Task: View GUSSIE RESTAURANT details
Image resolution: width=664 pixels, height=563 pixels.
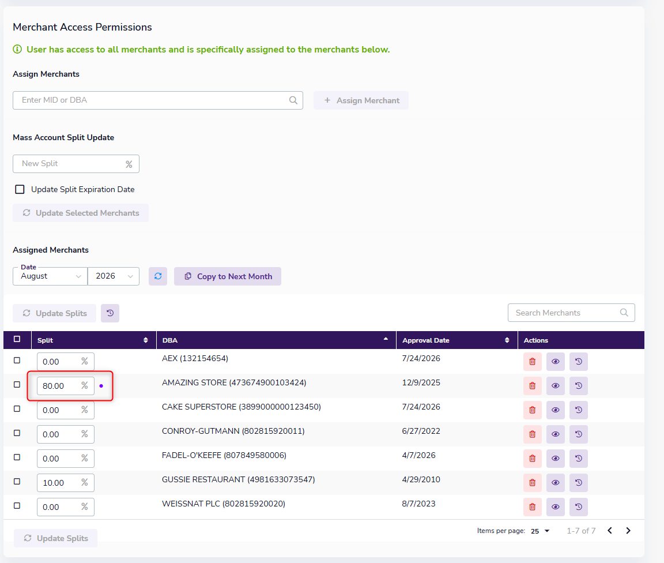Action: pos(555,482)
